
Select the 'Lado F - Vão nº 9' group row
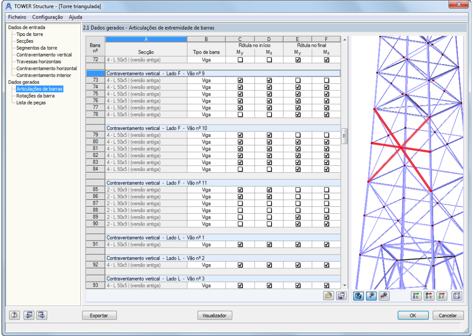point(222,73)
